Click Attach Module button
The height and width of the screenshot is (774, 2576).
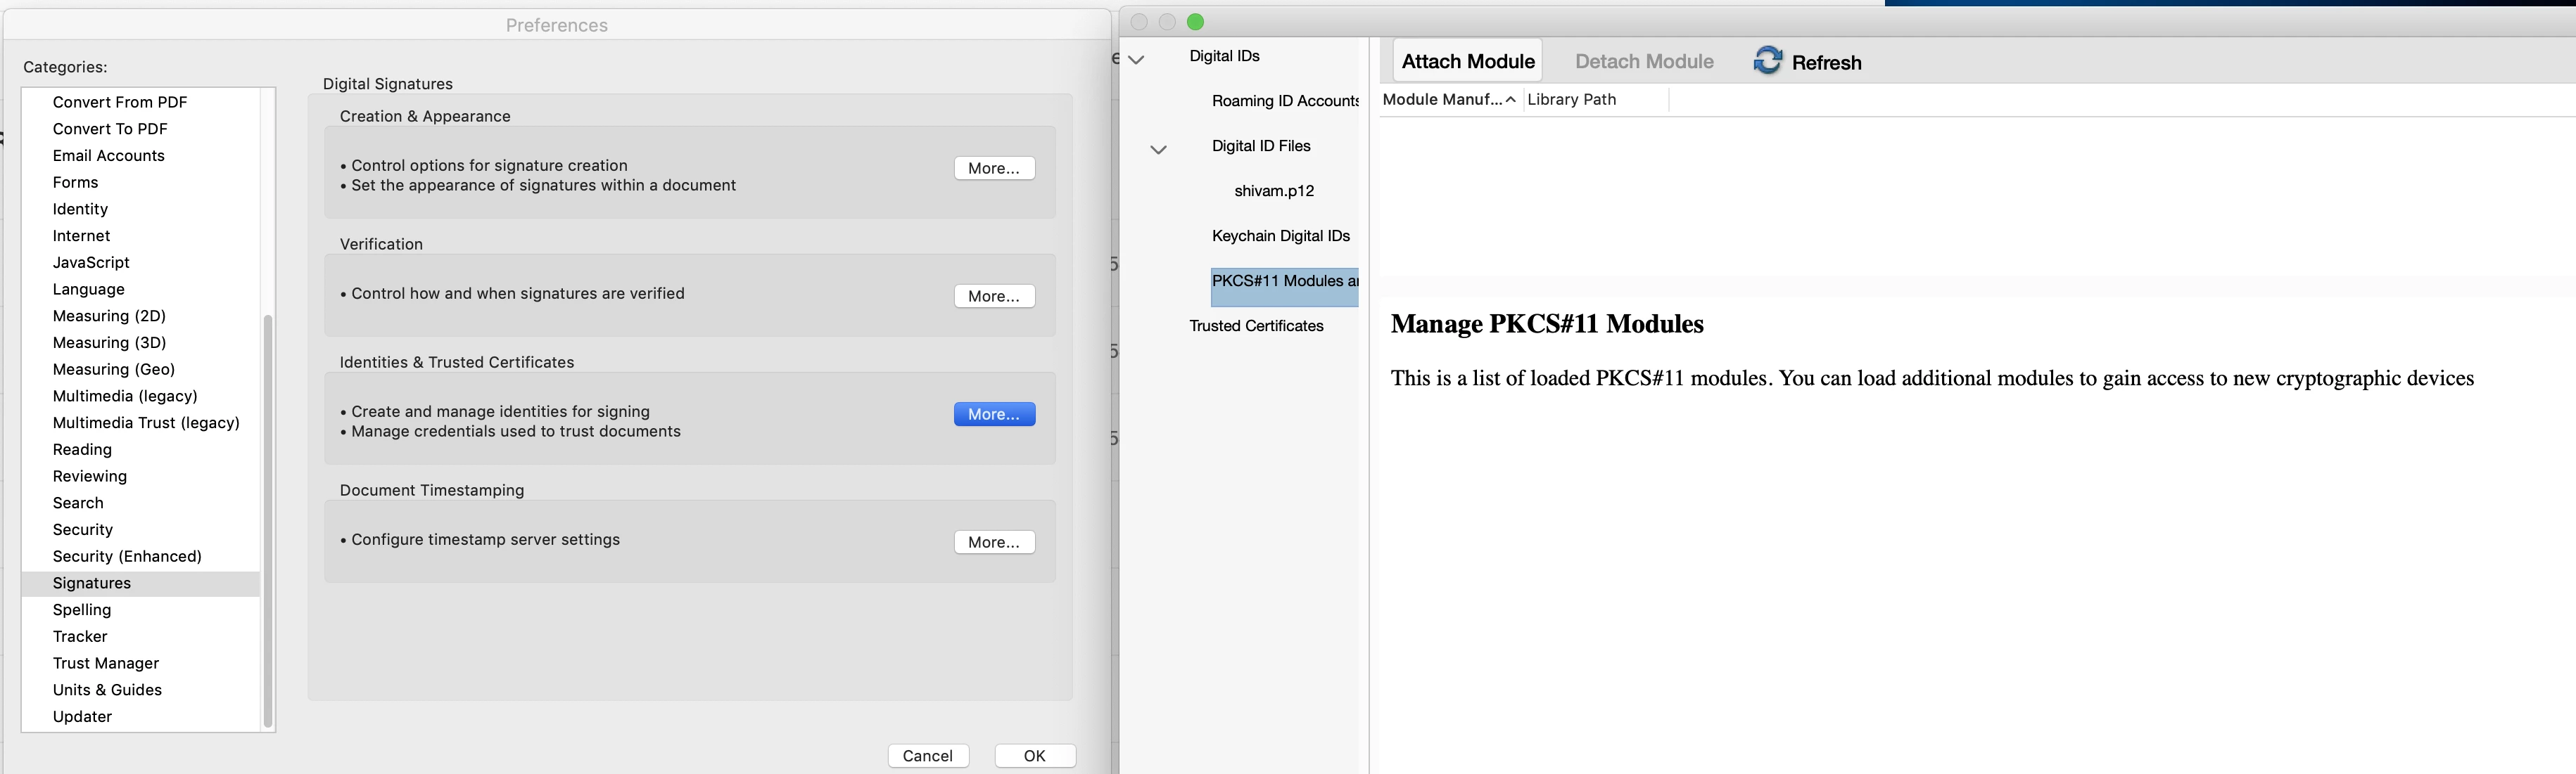[x=1467, y=61]
